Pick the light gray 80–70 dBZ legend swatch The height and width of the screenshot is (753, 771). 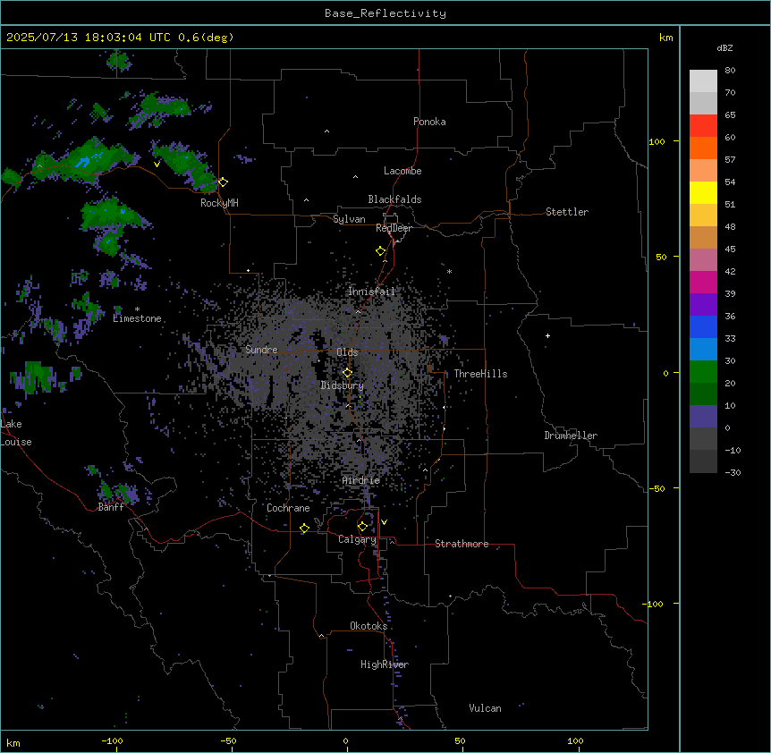point(703,81)
